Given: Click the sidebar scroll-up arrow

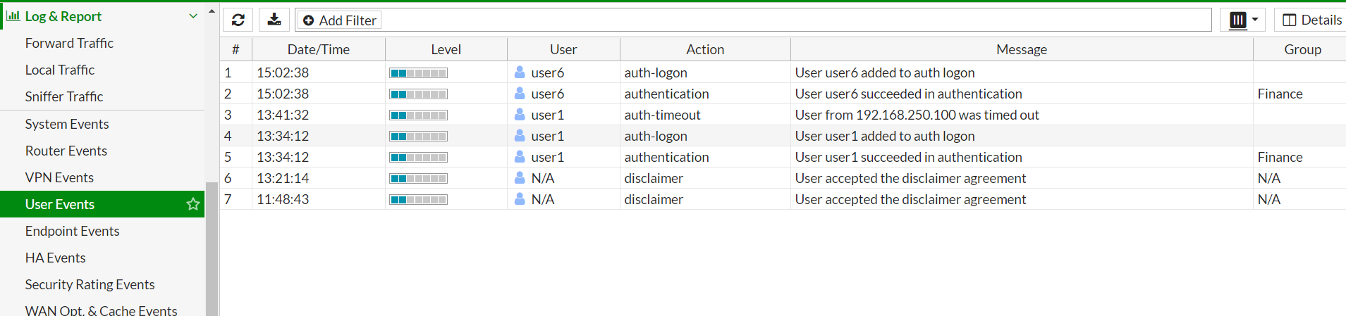Looking at the screenshot, I should 212,11.
